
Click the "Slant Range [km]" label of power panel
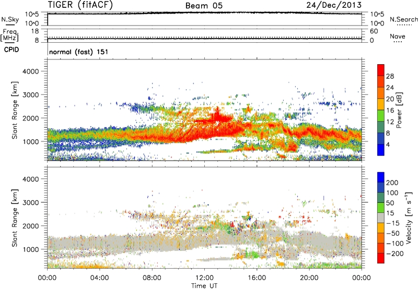15,110
